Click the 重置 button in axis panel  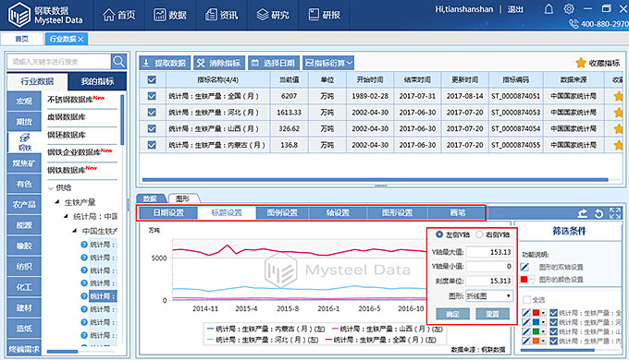pyautogui.click(x=493, y=315)
